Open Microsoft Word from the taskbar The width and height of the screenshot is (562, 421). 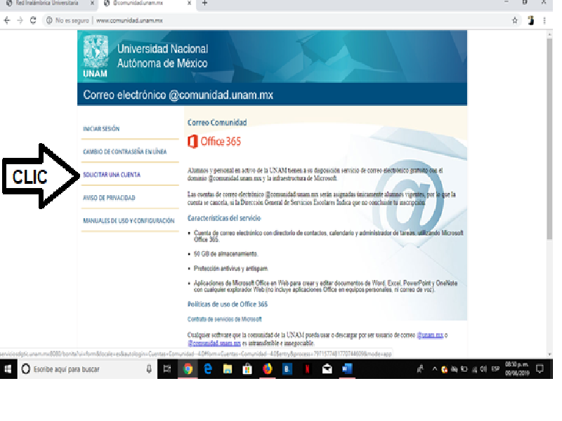pyautogui.click(x=346, y=368)
